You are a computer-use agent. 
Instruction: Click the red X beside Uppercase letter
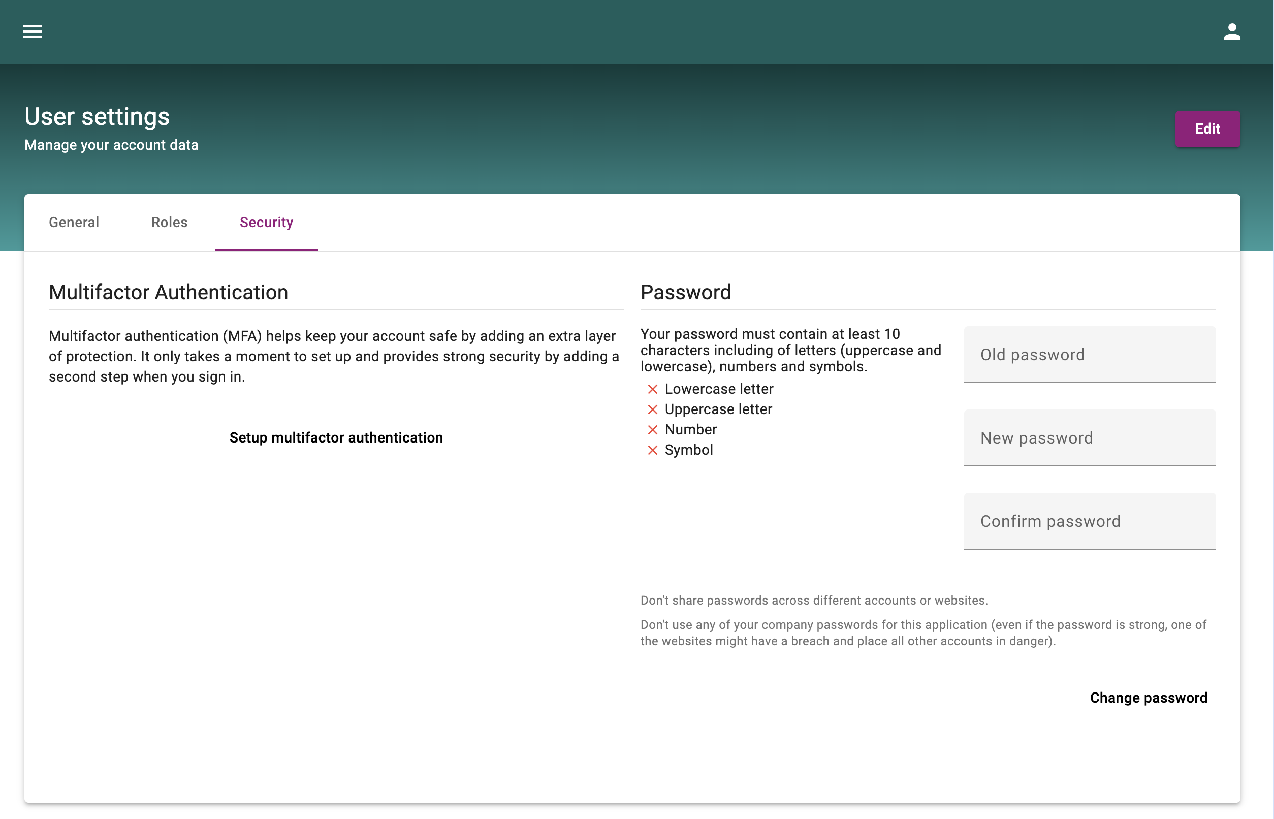(652, 409)
